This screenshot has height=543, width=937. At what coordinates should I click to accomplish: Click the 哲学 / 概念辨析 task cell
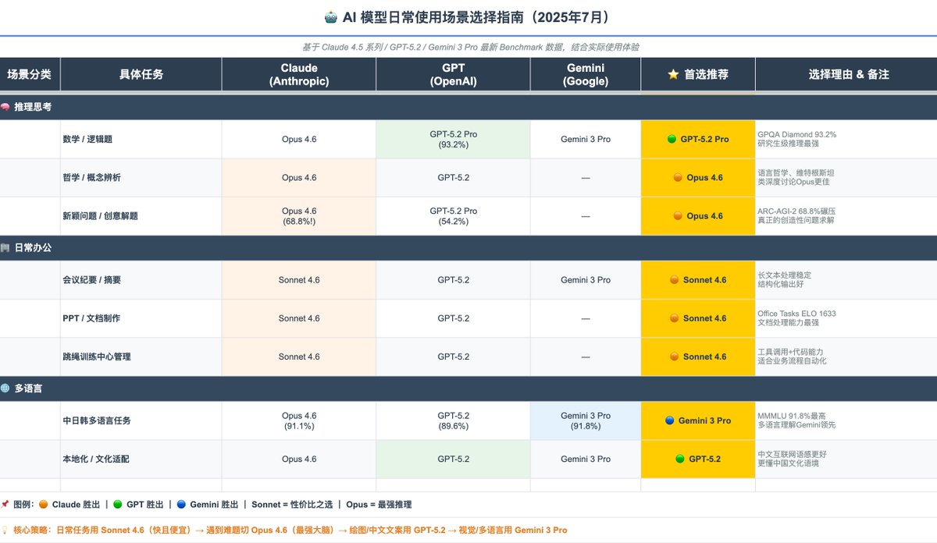141,178
